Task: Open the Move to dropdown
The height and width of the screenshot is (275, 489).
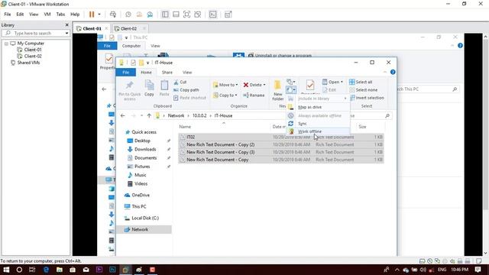Action: (x=225, y=85)
